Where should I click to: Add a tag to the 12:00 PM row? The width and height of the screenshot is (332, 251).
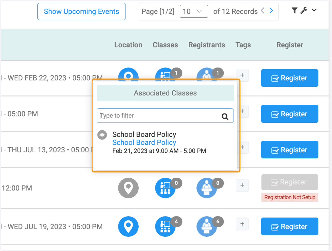pos(242,185)
